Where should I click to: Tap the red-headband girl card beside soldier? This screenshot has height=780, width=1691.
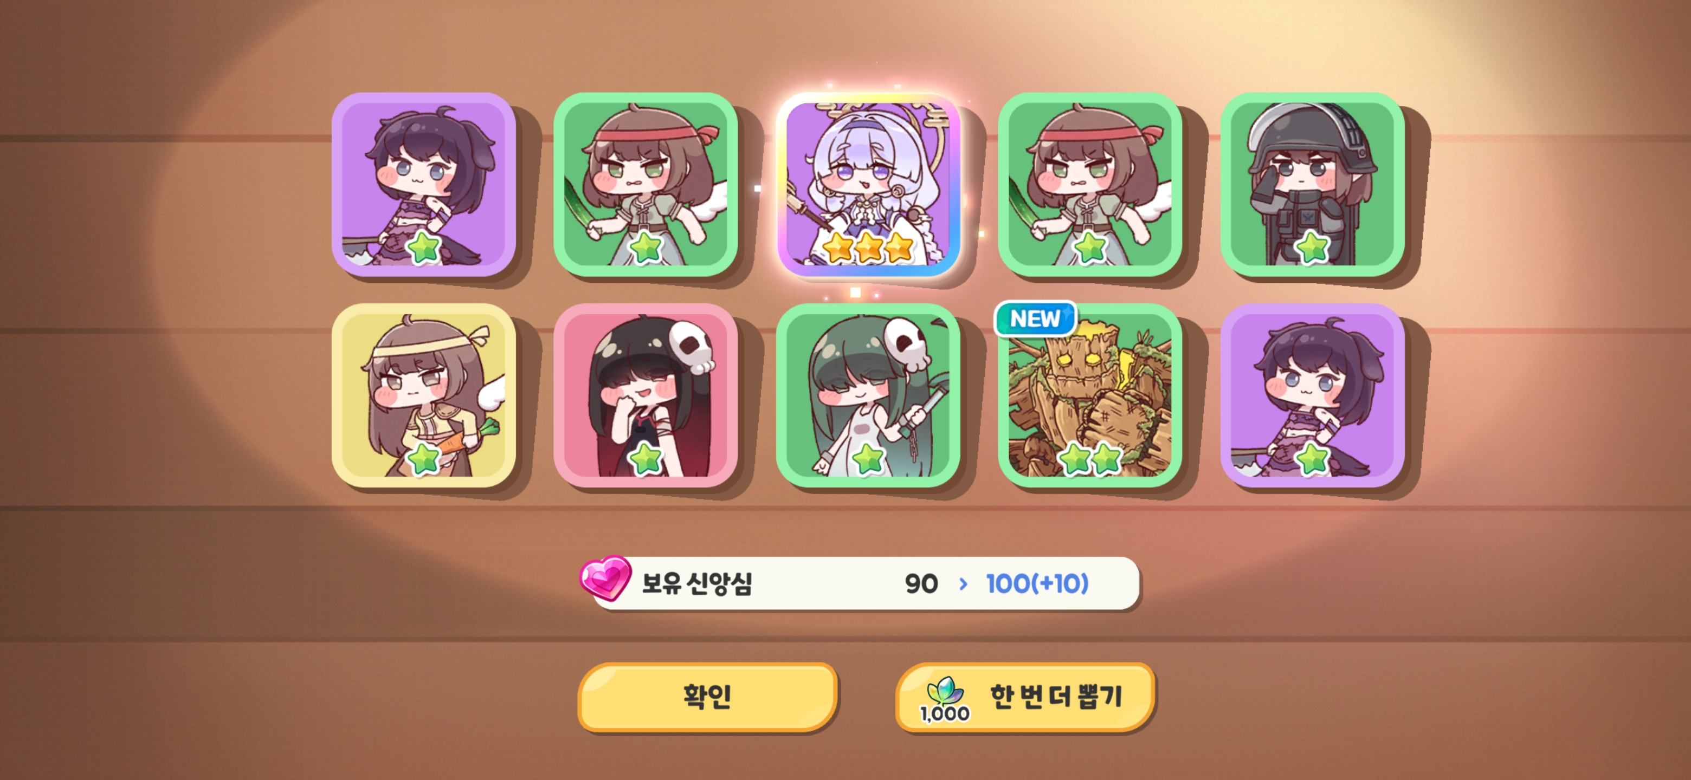coord(1090,185)
